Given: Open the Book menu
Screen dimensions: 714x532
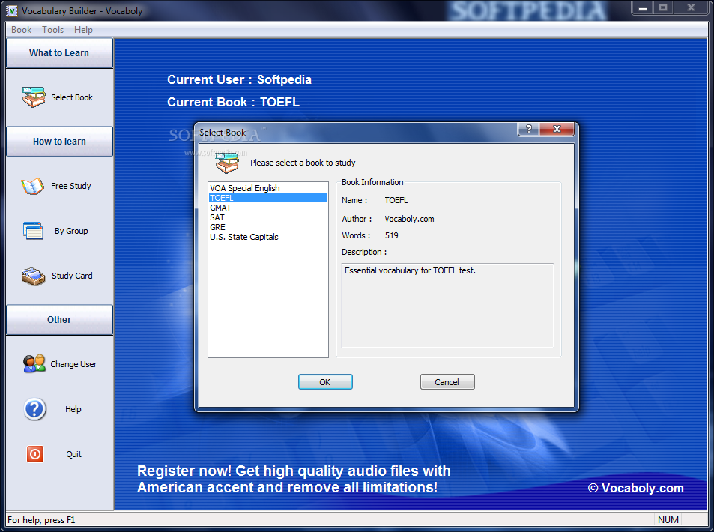Looking at the screenshot, I should click(22, 30).
